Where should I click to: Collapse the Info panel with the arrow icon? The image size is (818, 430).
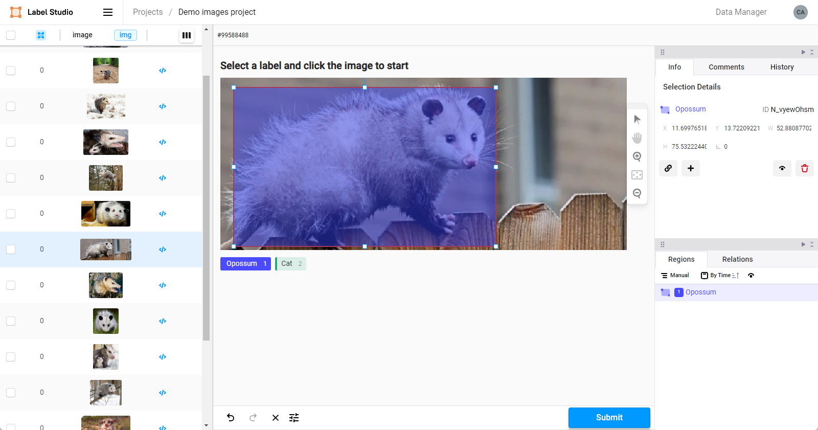(x=803, y=52)
